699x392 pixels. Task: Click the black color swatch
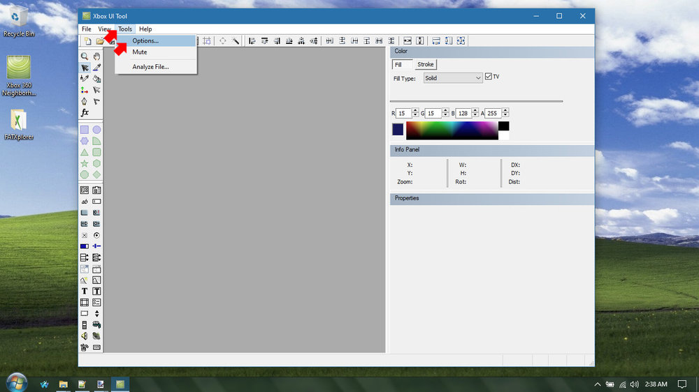[503, 126]
